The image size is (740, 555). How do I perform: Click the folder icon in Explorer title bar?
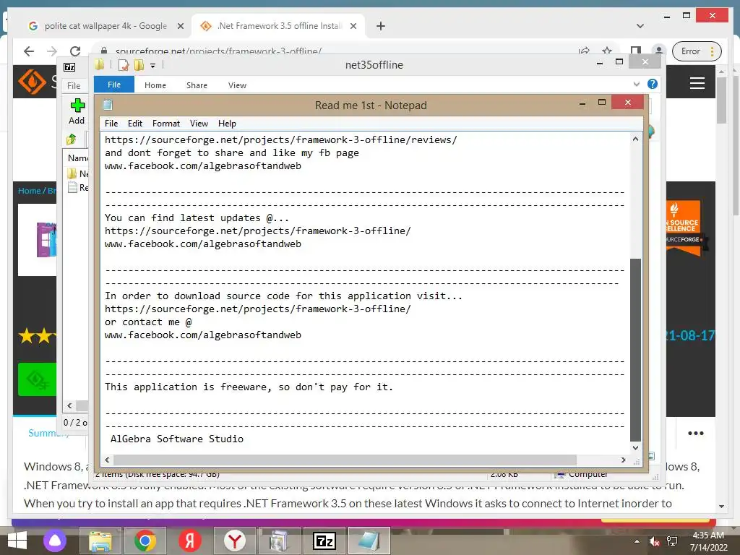99,64
